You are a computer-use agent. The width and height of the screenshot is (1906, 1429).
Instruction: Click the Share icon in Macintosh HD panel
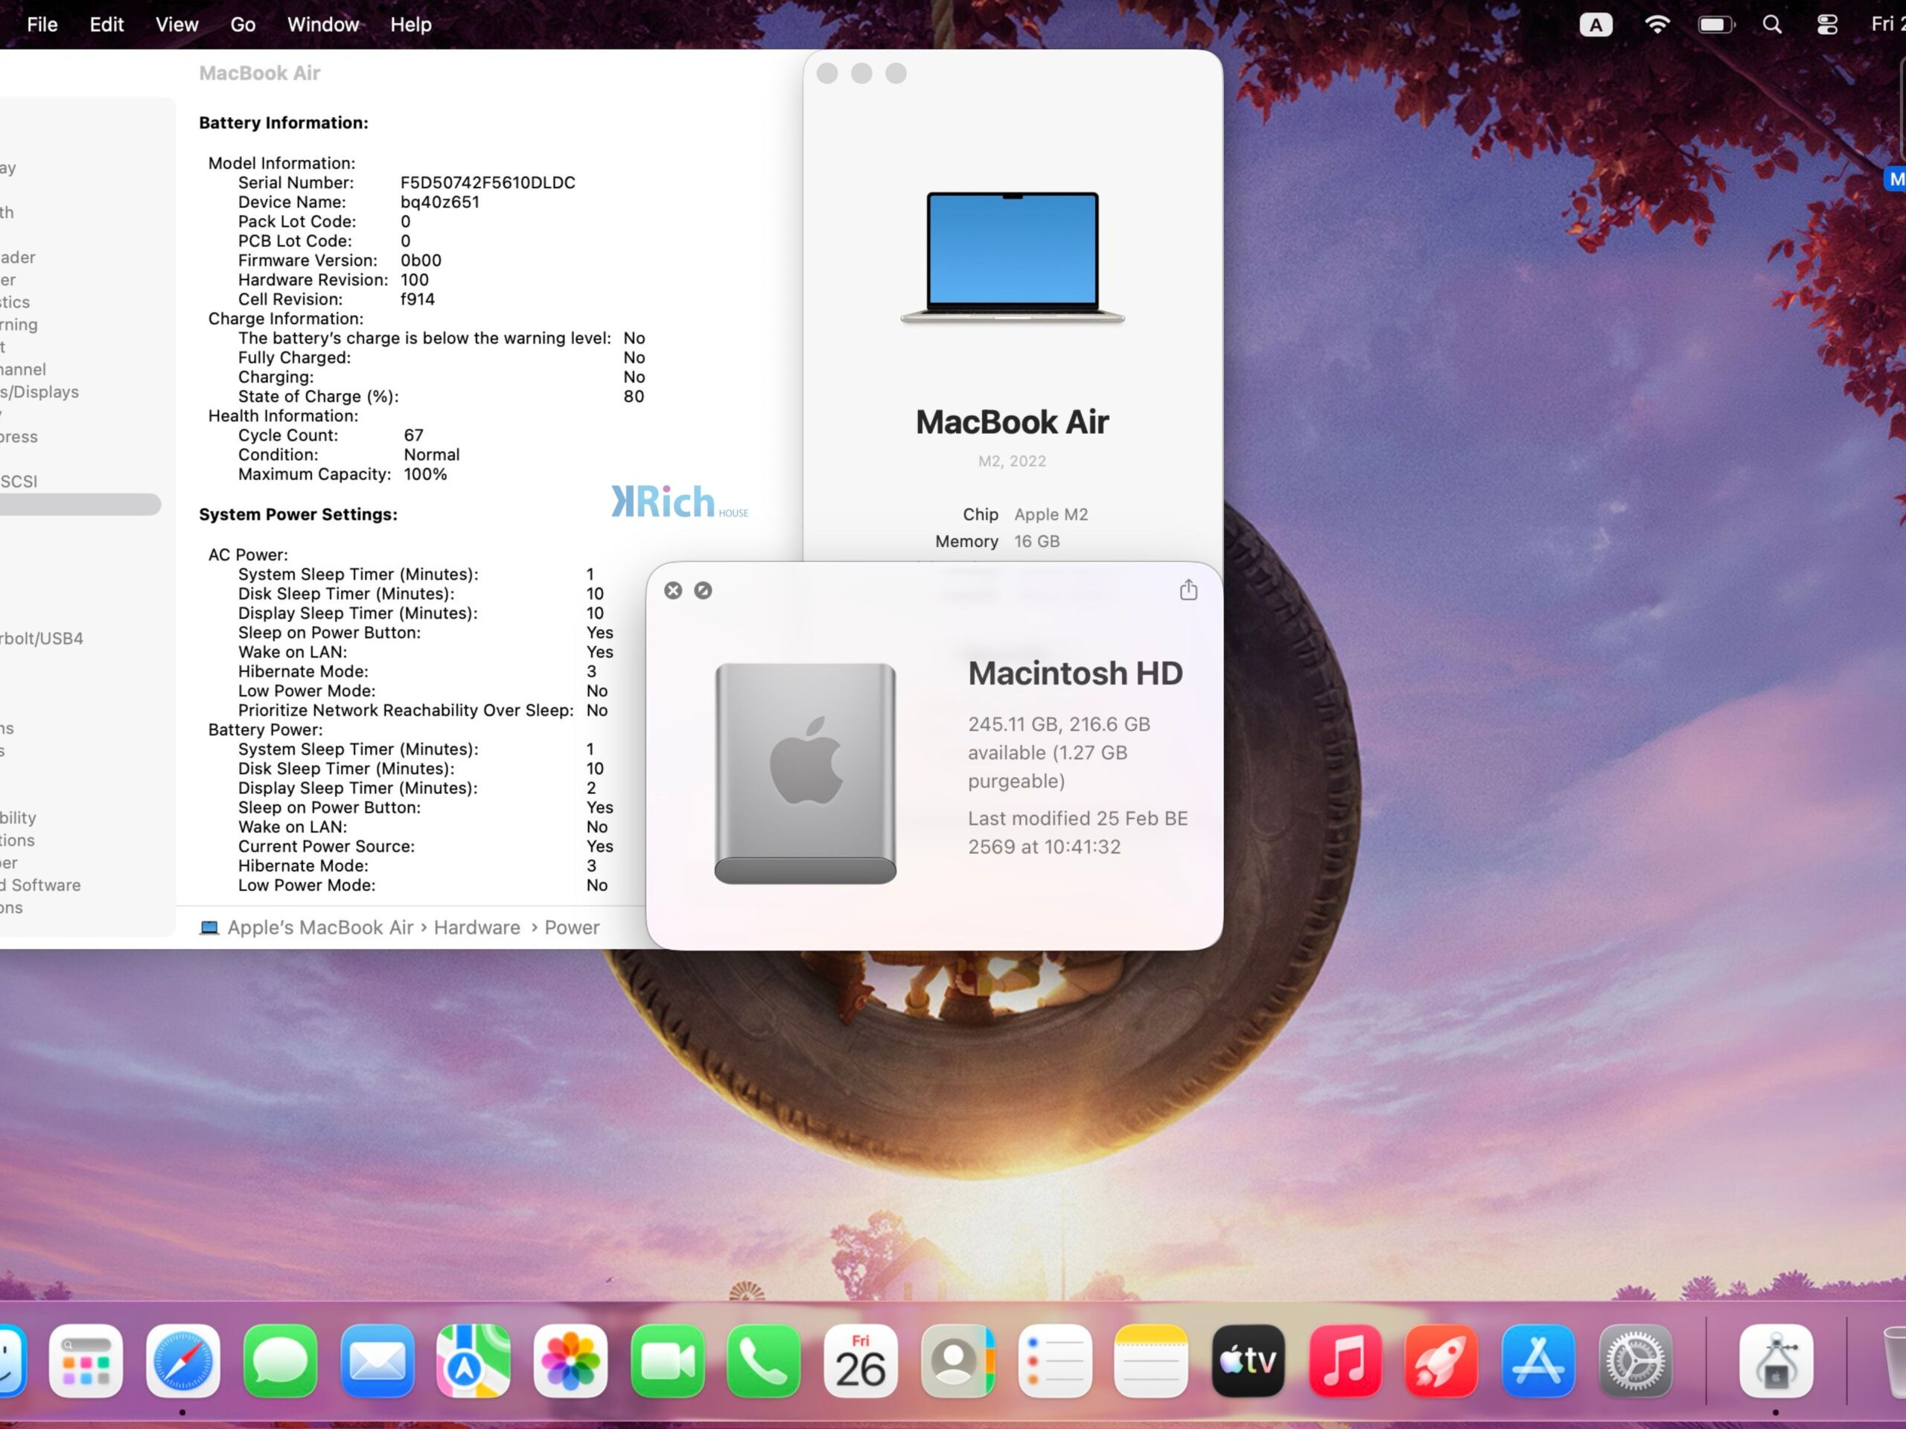point(1188,590)
